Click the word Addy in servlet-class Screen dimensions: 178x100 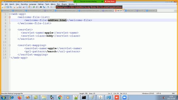(50, 36)
